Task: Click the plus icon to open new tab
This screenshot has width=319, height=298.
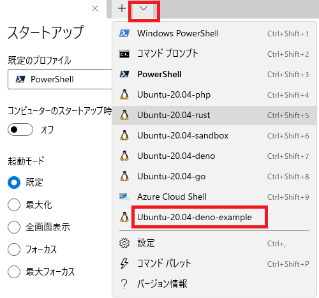Action: (122, 9)
